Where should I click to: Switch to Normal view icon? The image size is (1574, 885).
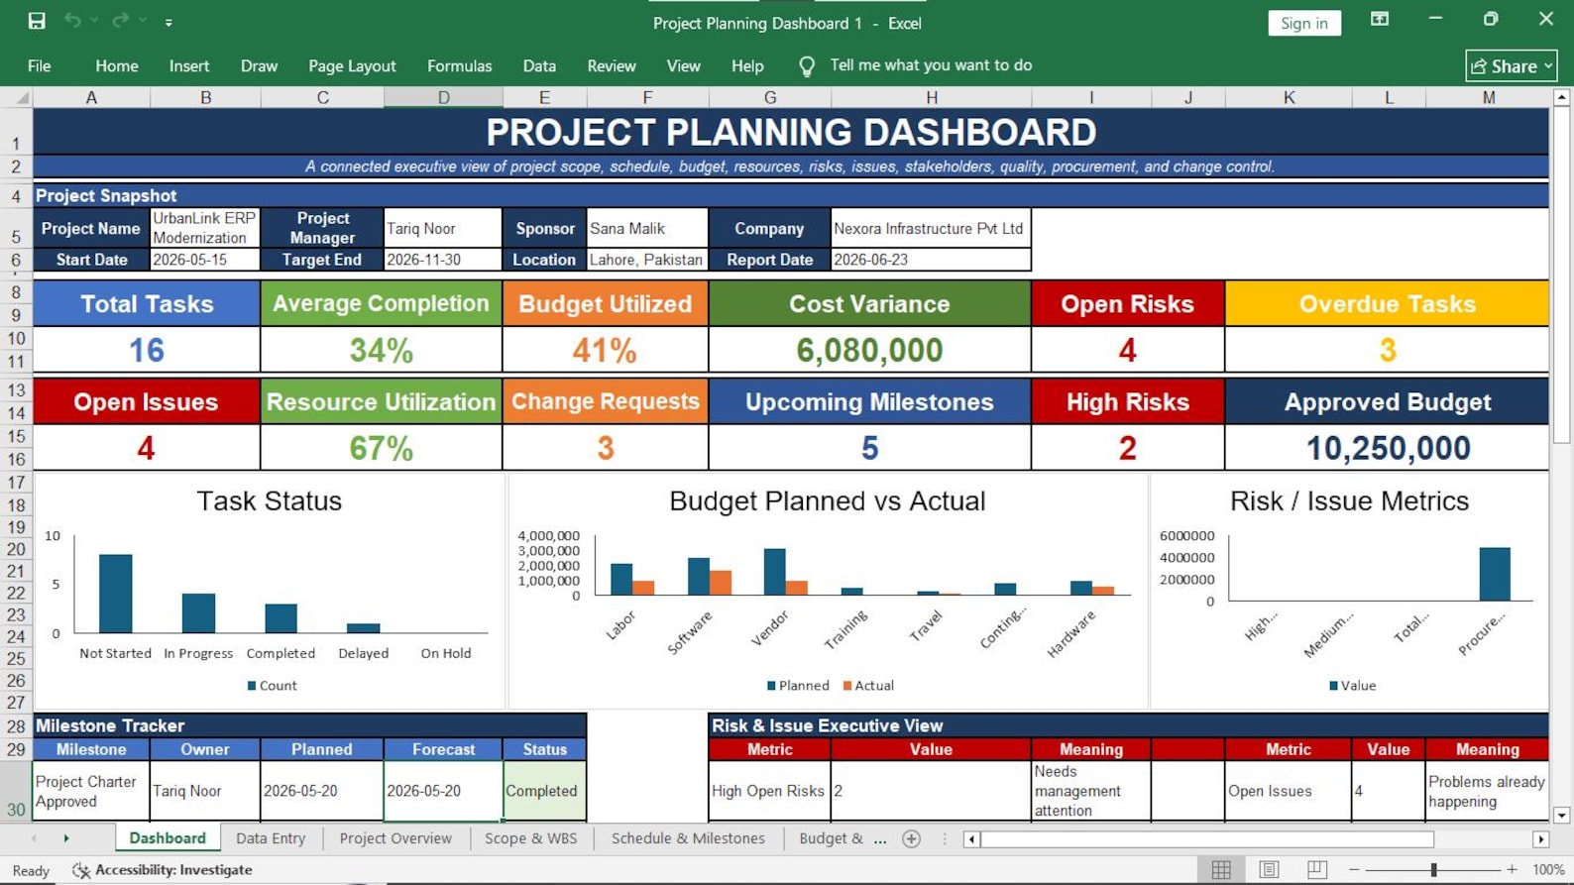pos(1221,869)
